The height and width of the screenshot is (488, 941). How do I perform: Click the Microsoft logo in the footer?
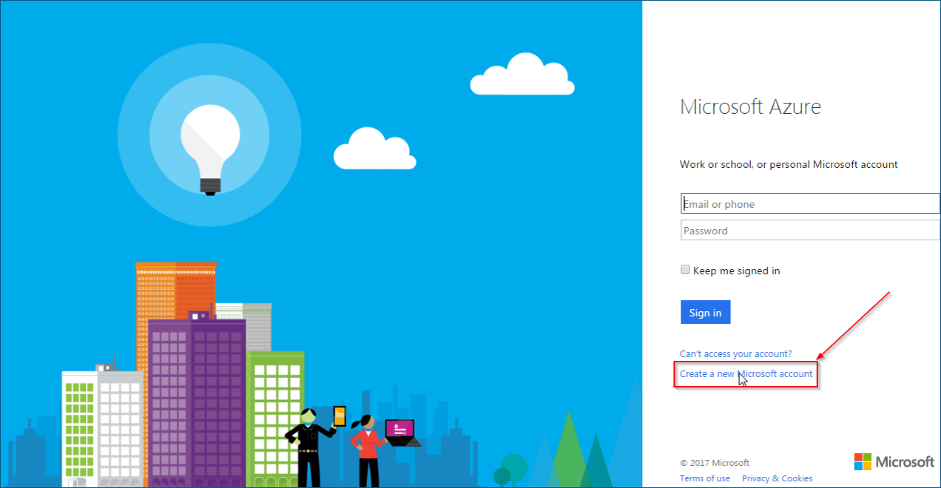pos(894,462)
